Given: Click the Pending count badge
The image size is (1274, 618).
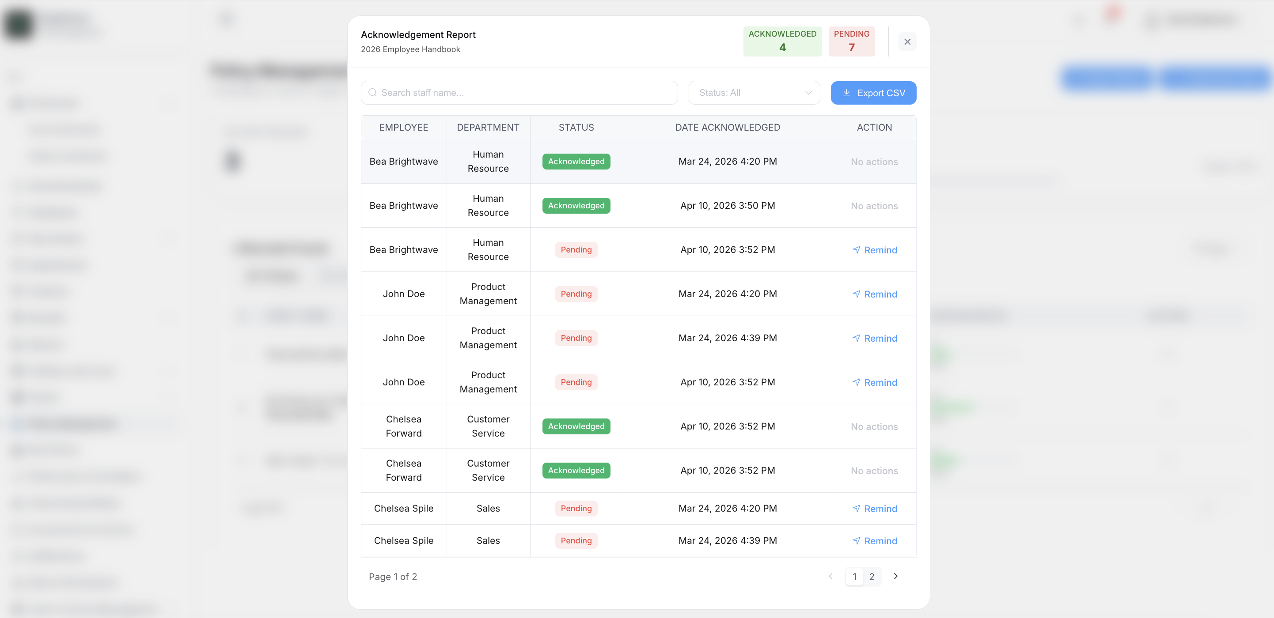Looking at the screenshot, I should [851, 41].
